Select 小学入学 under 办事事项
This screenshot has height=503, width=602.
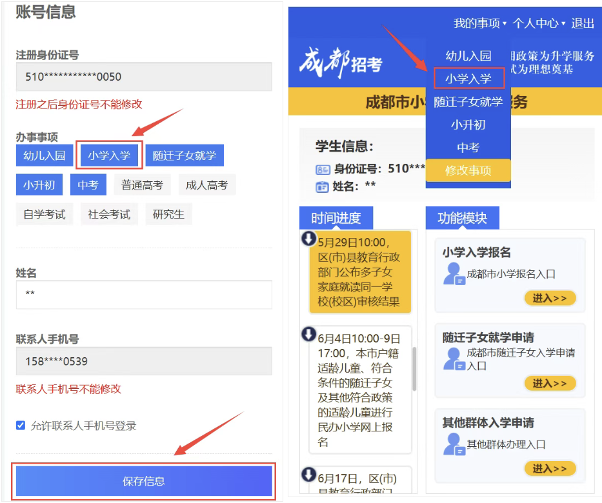coord(110,155)
